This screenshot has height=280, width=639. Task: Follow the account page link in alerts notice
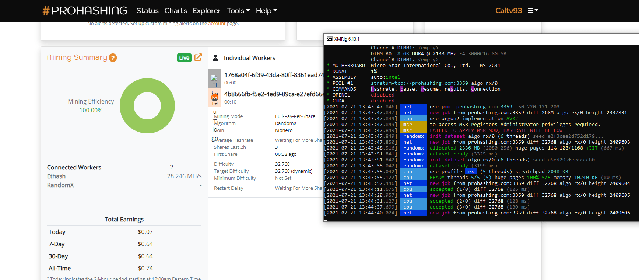point(217,24)
